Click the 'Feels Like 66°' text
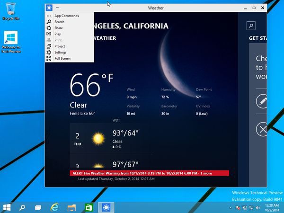The width and height of the screenshot is (284, 213). click(82, 114)
